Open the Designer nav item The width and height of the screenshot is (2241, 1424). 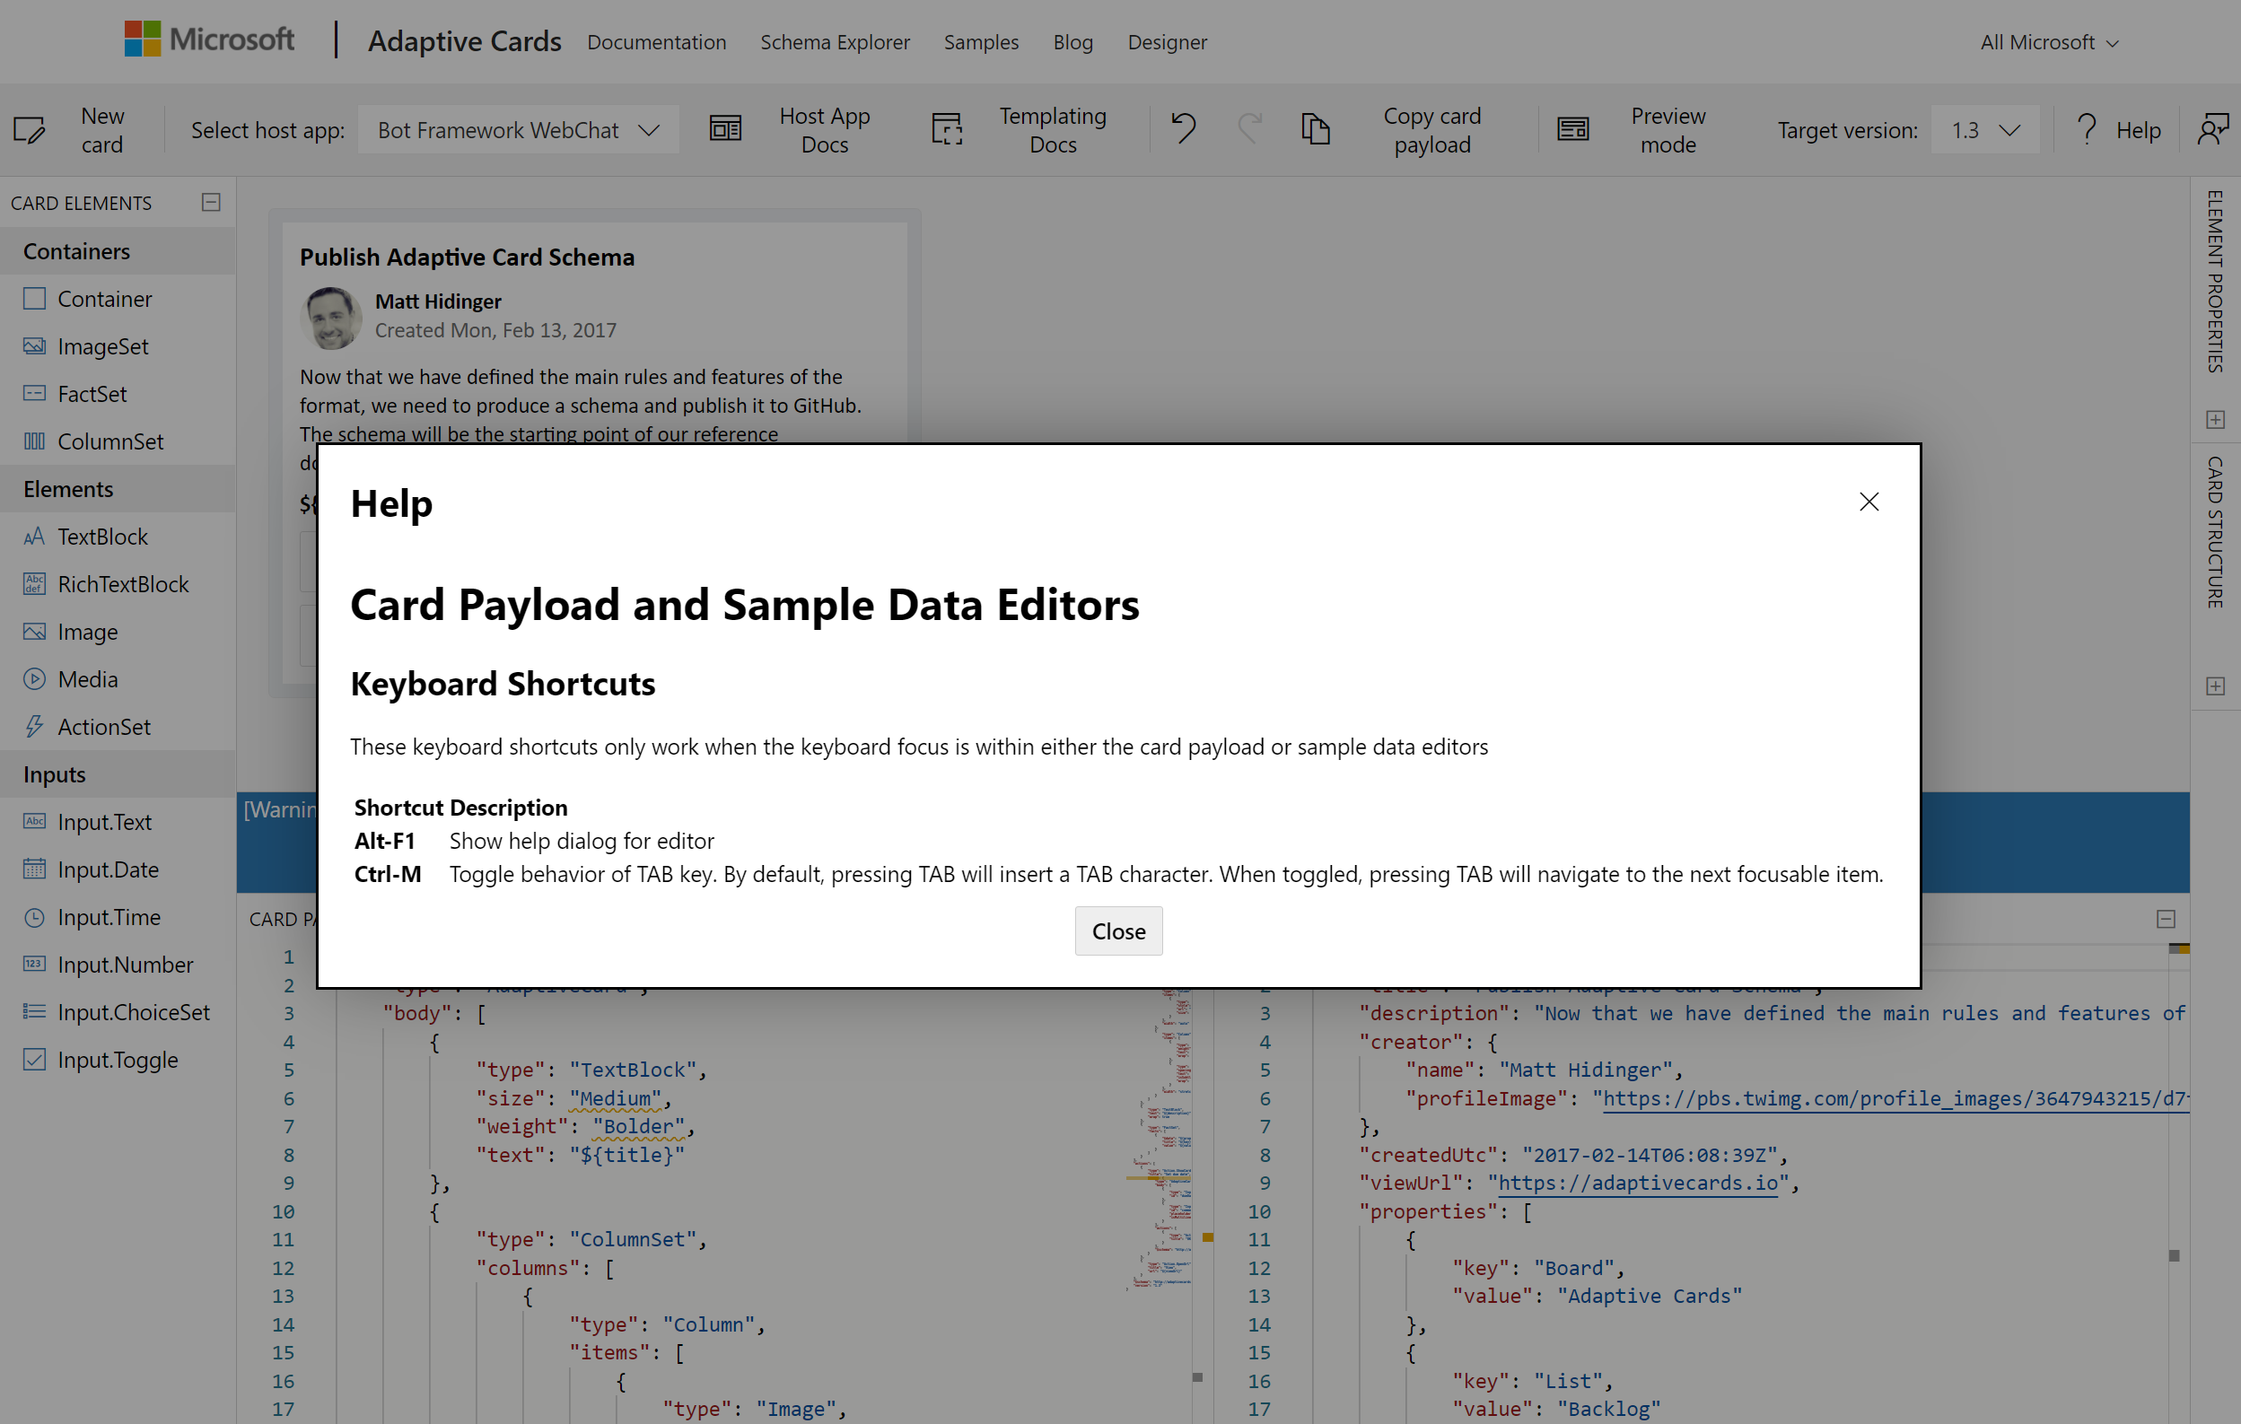[1167, 42]
